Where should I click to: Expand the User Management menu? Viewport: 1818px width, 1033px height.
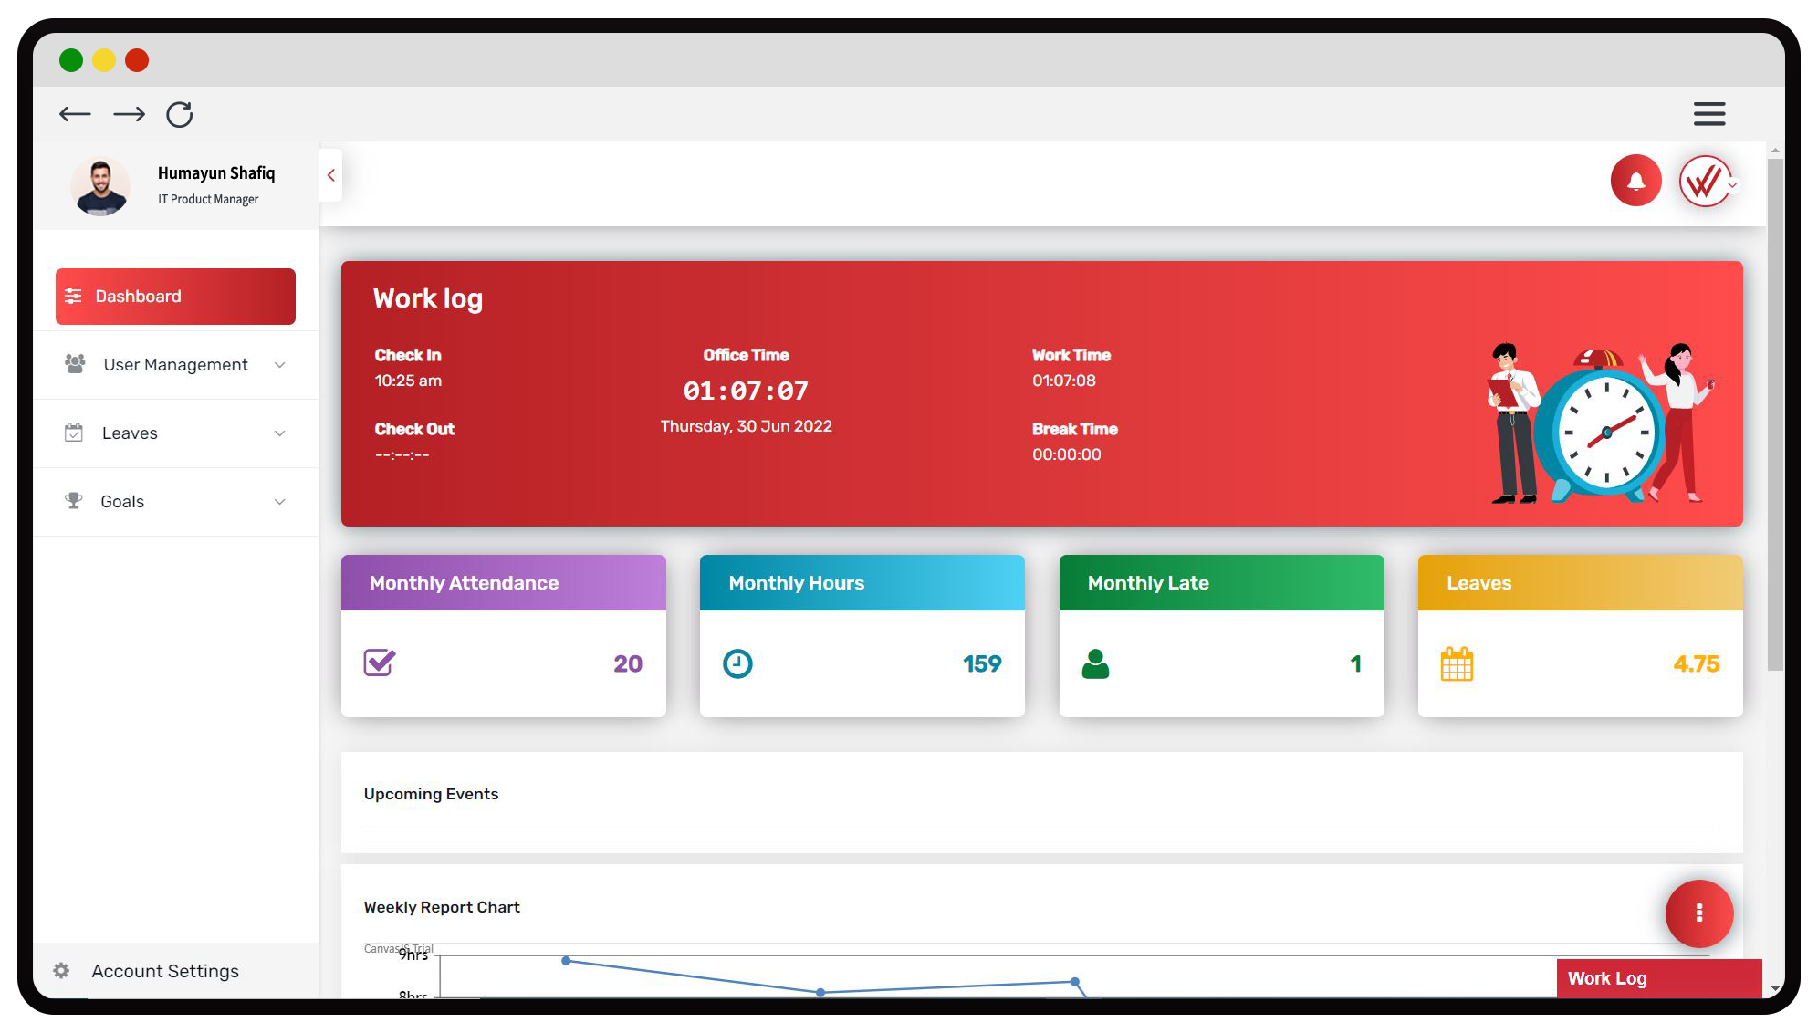click(278, 364)
